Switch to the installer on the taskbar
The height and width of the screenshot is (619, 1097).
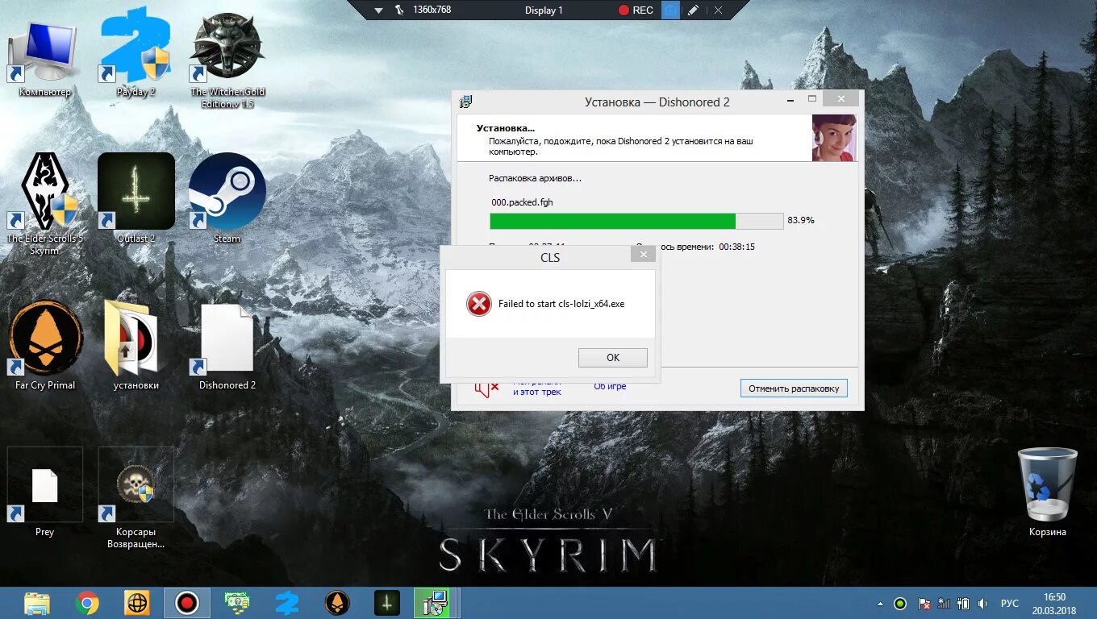point(436,603)
